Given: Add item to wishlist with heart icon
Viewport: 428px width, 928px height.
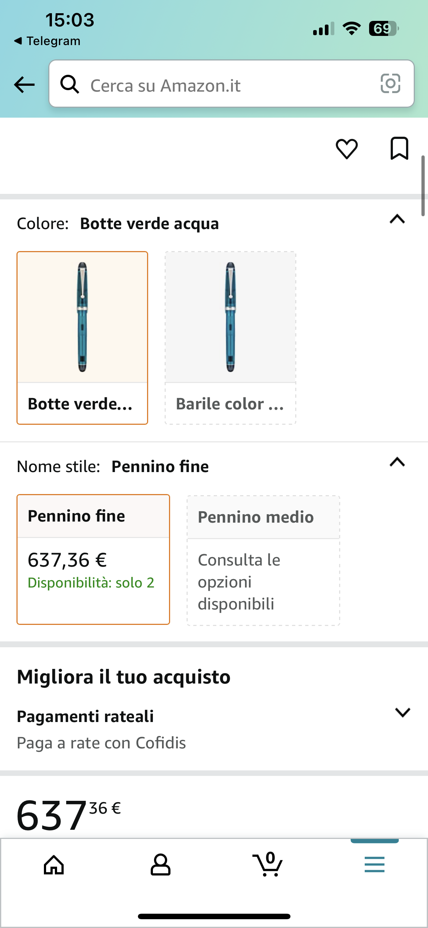Looking at the screenshot, I should [x=346, y=149].
